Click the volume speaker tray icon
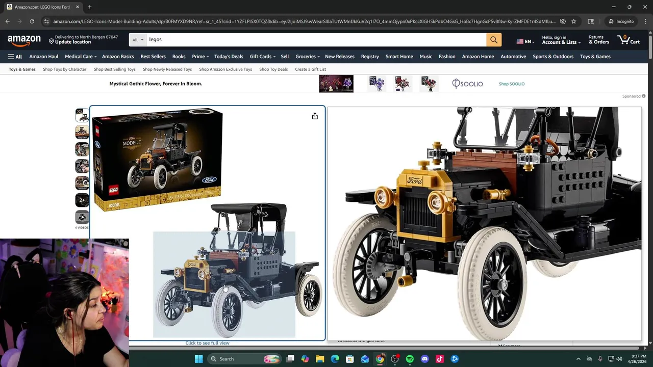The image size is (653, 367). pos(619,359)
